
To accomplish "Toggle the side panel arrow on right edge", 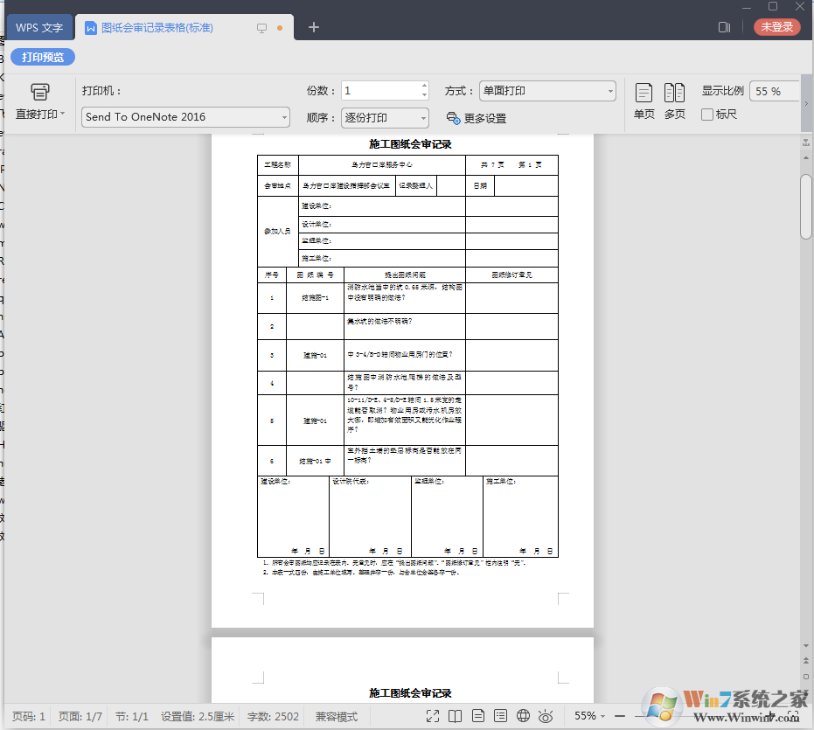I will [806, 104].
